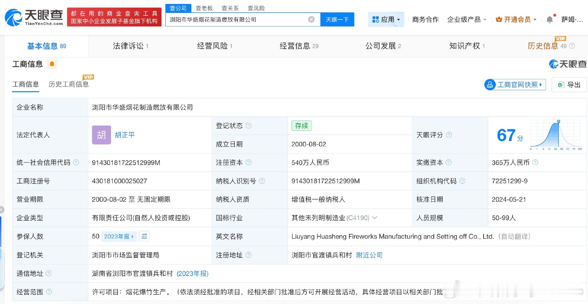Select the 历史工商信息 sub-tab
Image resolution: width=588 pixels, height=304 pixels.
(68, 84)
